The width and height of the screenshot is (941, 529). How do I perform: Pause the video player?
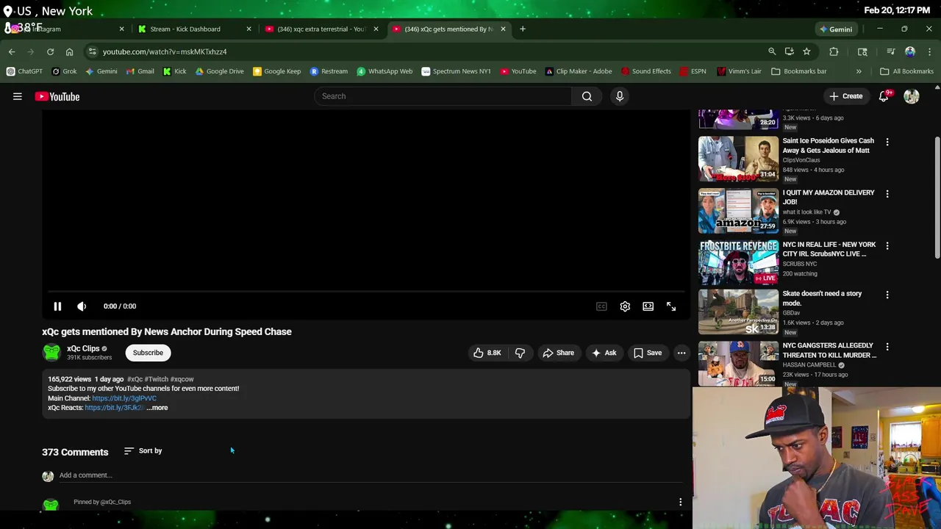pyautogui.click(x=57, y=306)
